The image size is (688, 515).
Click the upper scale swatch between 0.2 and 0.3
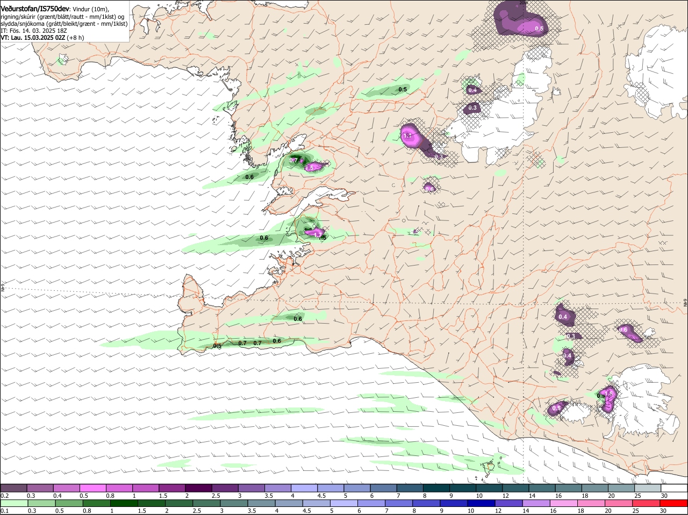click(13, 488)
